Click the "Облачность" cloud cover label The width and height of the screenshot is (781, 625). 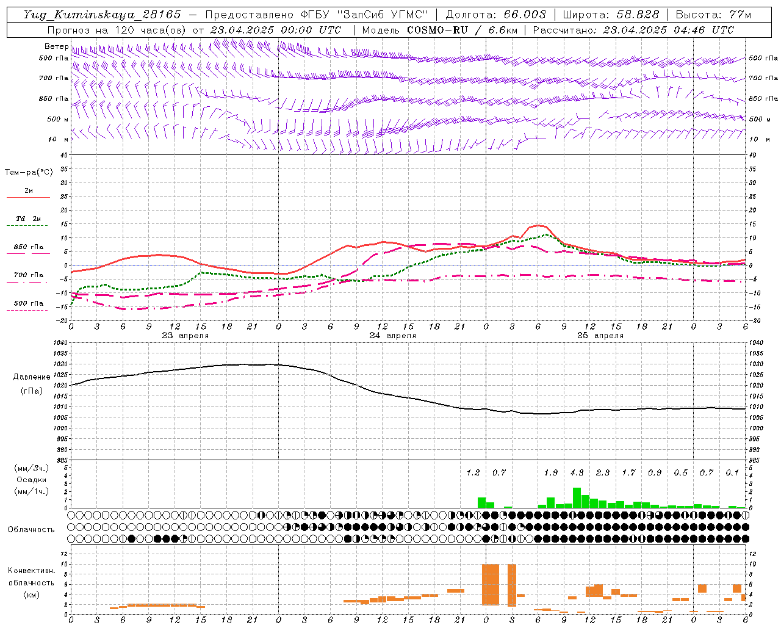[31, 530]
